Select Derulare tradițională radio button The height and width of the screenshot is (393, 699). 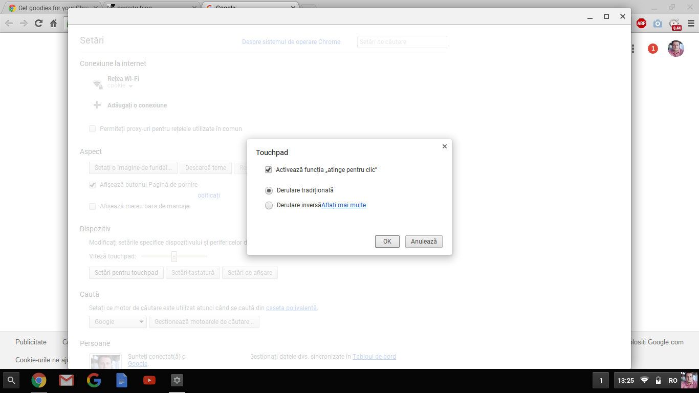pyautogui.click(x=269, y=190)
